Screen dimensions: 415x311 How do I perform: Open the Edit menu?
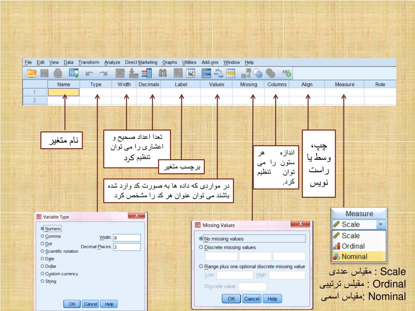click(41, 62)
